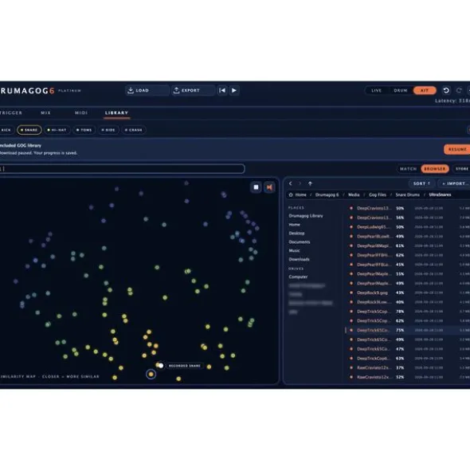
Task: Click inside the library search field
Action: [122, 169]
